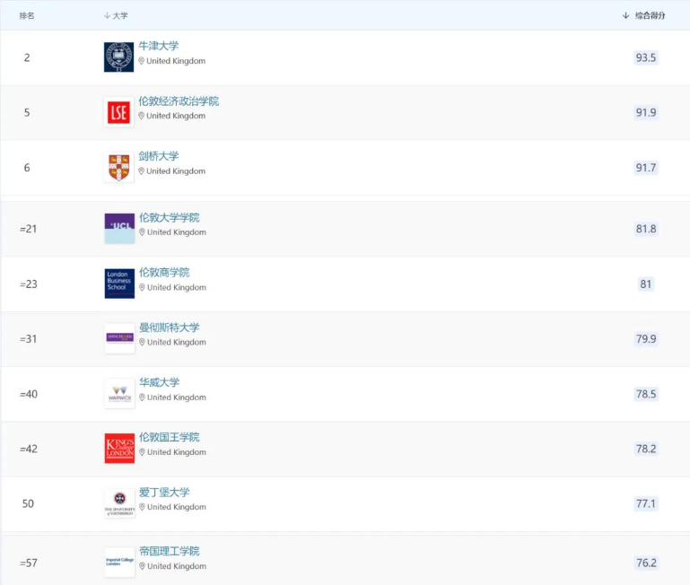
Task: Click United Kingdom text under 牛津大学
Action: pos(176,61)
